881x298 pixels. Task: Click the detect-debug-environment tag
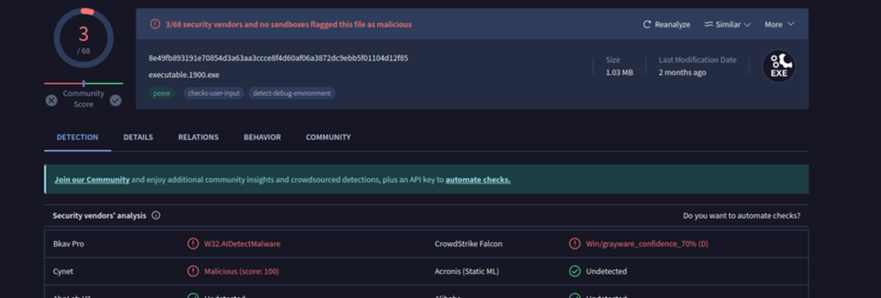click(x=292, y=93)
